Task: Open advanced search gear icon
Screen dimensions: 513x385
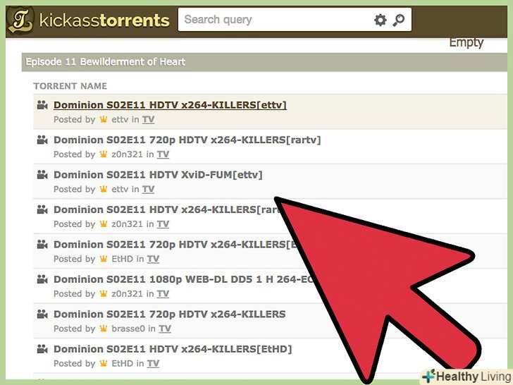Action: [x=380, y=20]
